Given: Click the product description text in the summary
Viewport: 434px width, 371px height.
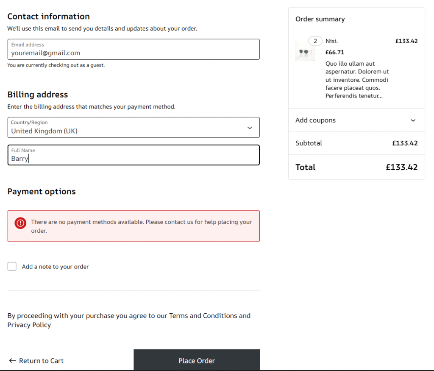Looking at the screenshot, I should 357,80.
